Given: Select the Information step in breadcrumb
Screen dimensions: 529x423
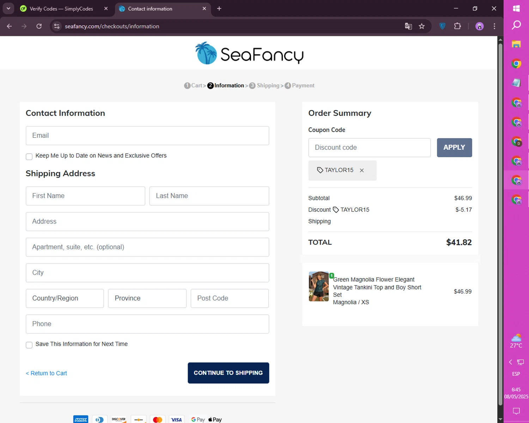Looking at the screenshot, I should click(x=226, y=85).
